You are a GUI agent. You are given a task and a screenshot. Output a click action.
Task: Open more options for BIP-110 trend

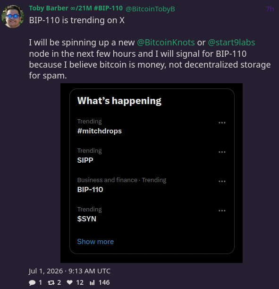222,181
